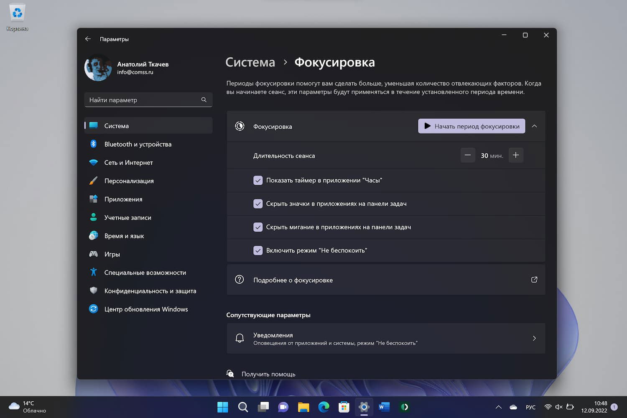Image resolution: width=627 pixels, height=418 pixels.
Task: Launch Microsoft Edge from the taskbar
Action: click(324, 407)
